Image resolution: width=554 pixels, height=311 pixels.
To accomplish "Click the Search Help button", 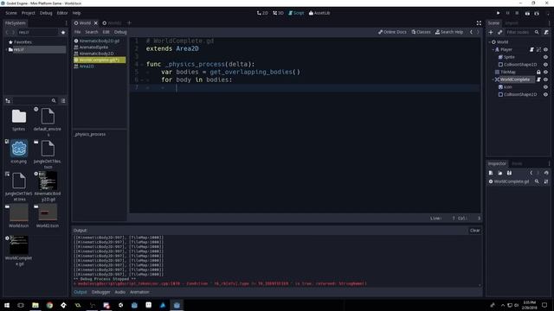I will [449, 32].
